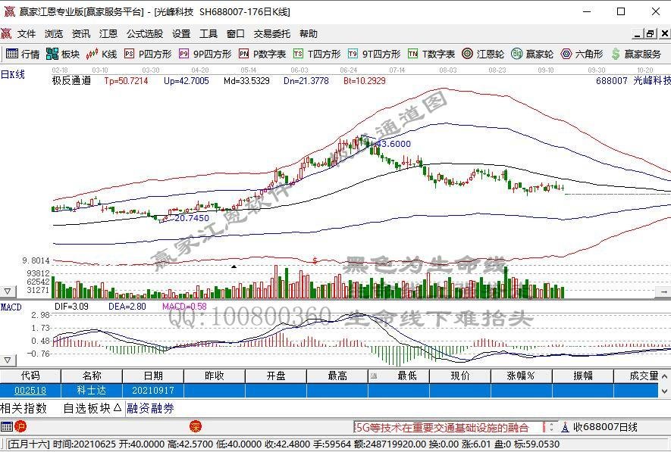Open the 帮助 menu
This screenshot has width=671, height=452.
[308, 34]
